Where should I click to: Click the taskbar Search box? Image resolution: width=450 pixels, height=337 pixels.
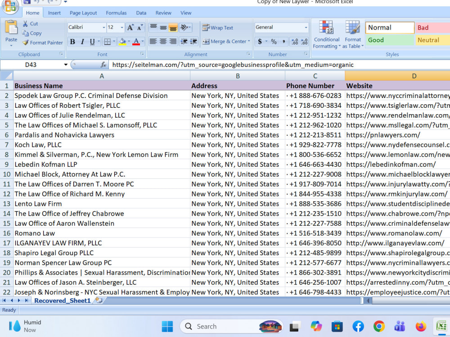coord(231,326)
